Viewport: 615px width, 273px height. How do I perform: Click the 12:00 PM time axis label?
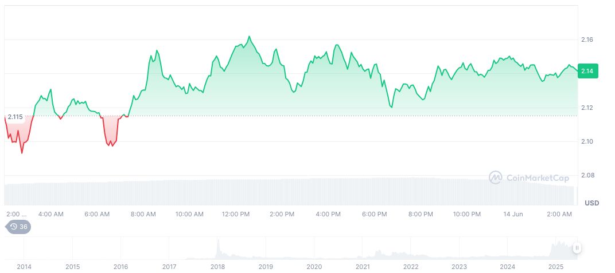pos(236,214)
